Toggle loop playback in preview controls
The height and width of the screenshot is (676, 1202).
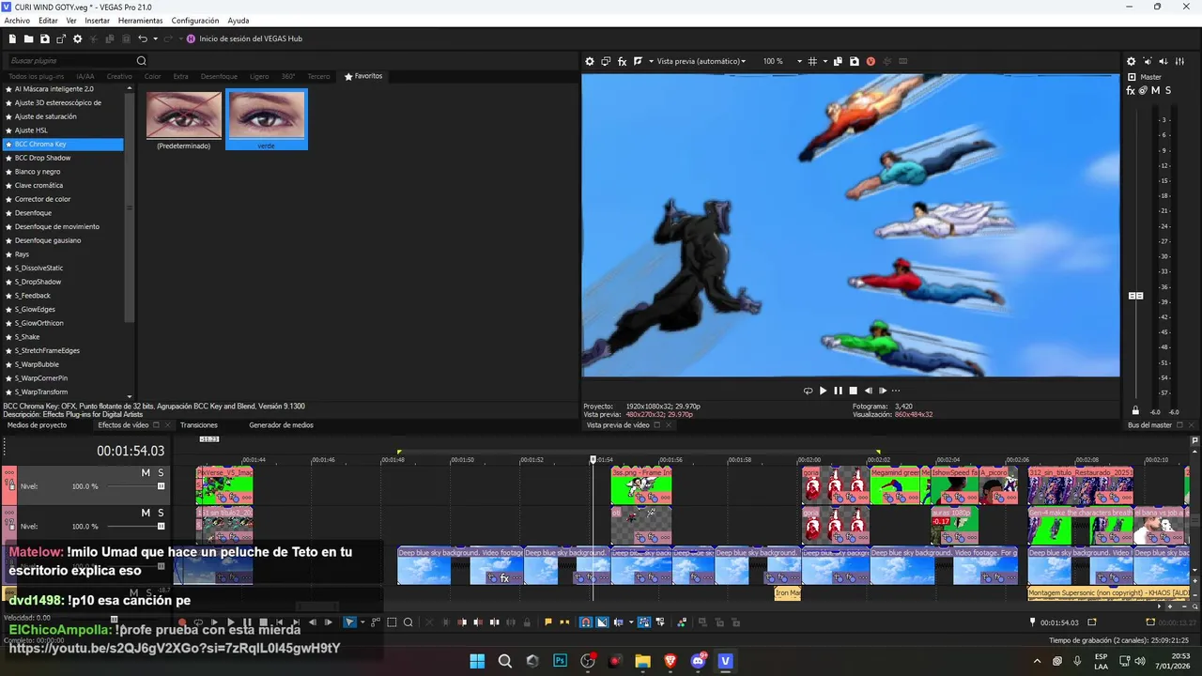808,391
